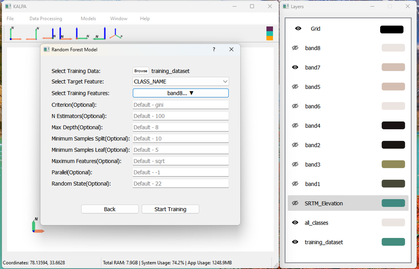Click the Total RAM usage status text
419x269 pixels.
coord(167,263)
